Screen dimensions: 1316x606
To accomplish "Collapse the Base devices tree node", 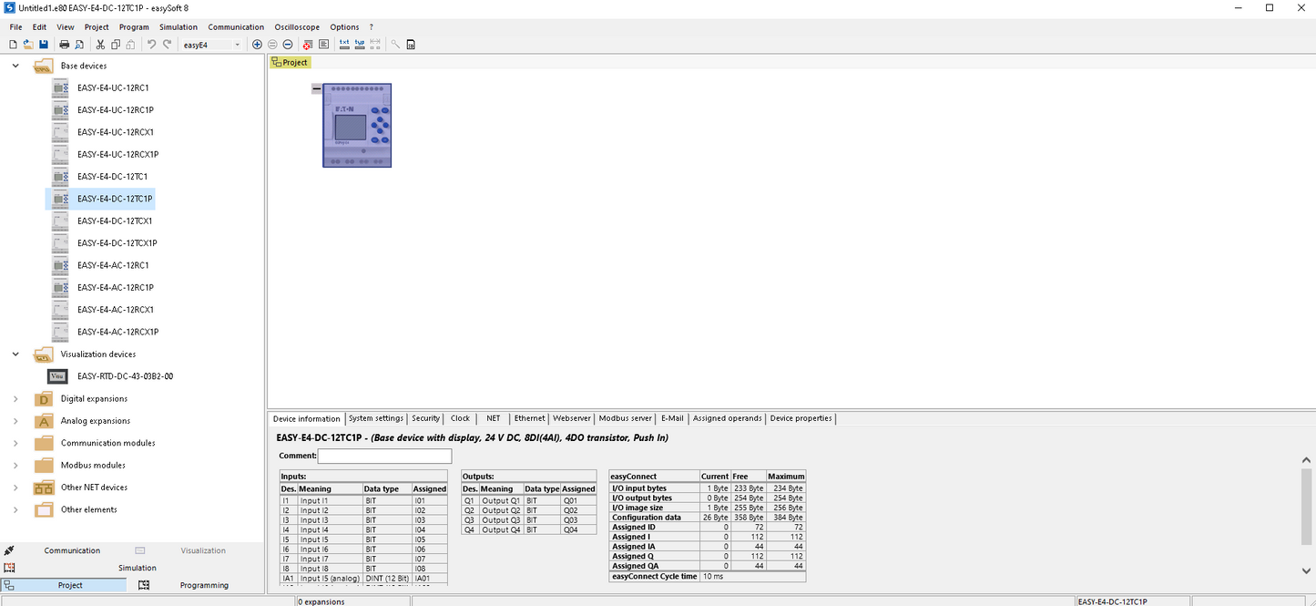I will (x=15, y=66).
